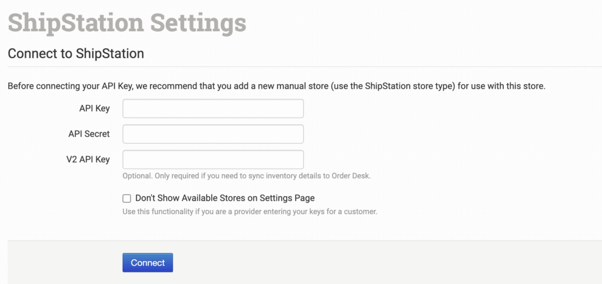
Task: Enable Don't Show Available Stores checkbox
Action: click(x=126, y=199)
